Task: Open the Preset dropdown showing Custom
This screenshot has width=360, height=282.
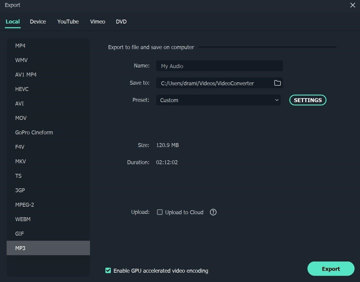Action: [218, 100]
